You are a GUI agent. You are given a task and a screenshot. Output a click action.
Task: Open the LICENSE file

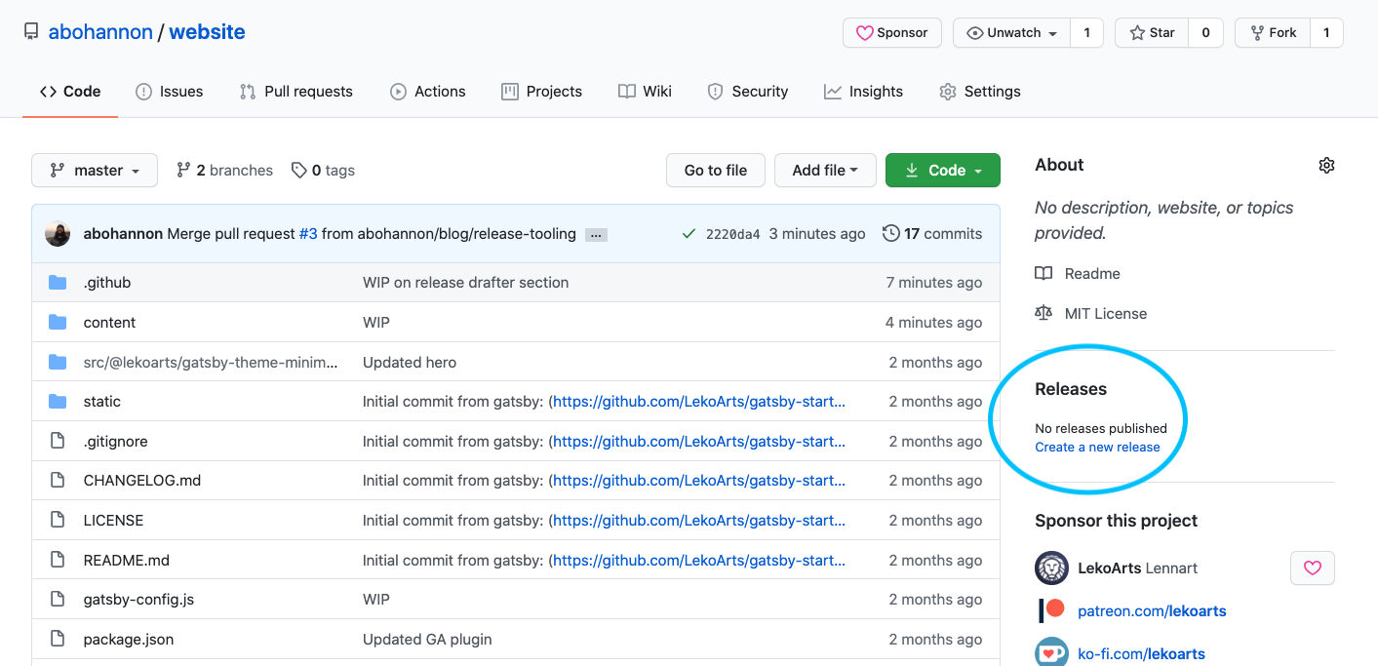[x=113, y=520]
